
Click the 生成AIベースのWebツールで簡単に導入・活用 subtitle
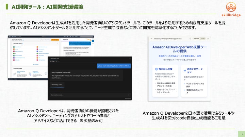point(180,56)
